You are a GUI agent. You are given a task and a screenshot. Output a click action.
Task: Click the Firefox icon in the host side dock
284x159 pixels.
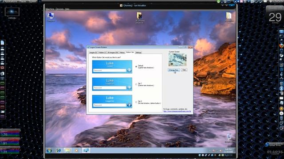(281, 45)
